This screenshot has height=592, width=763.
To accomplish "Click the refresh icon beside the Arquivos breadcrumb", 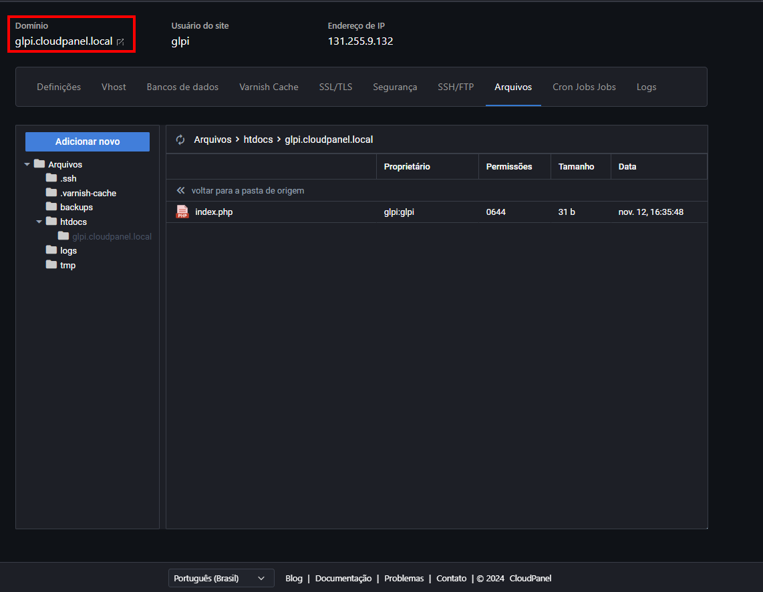I will 180,139.
